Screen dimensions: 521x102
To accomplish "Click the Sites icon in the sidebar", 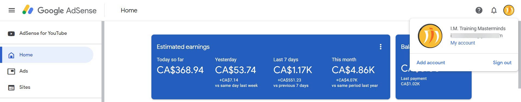I will pyautogui.click(x=11, y=87).
